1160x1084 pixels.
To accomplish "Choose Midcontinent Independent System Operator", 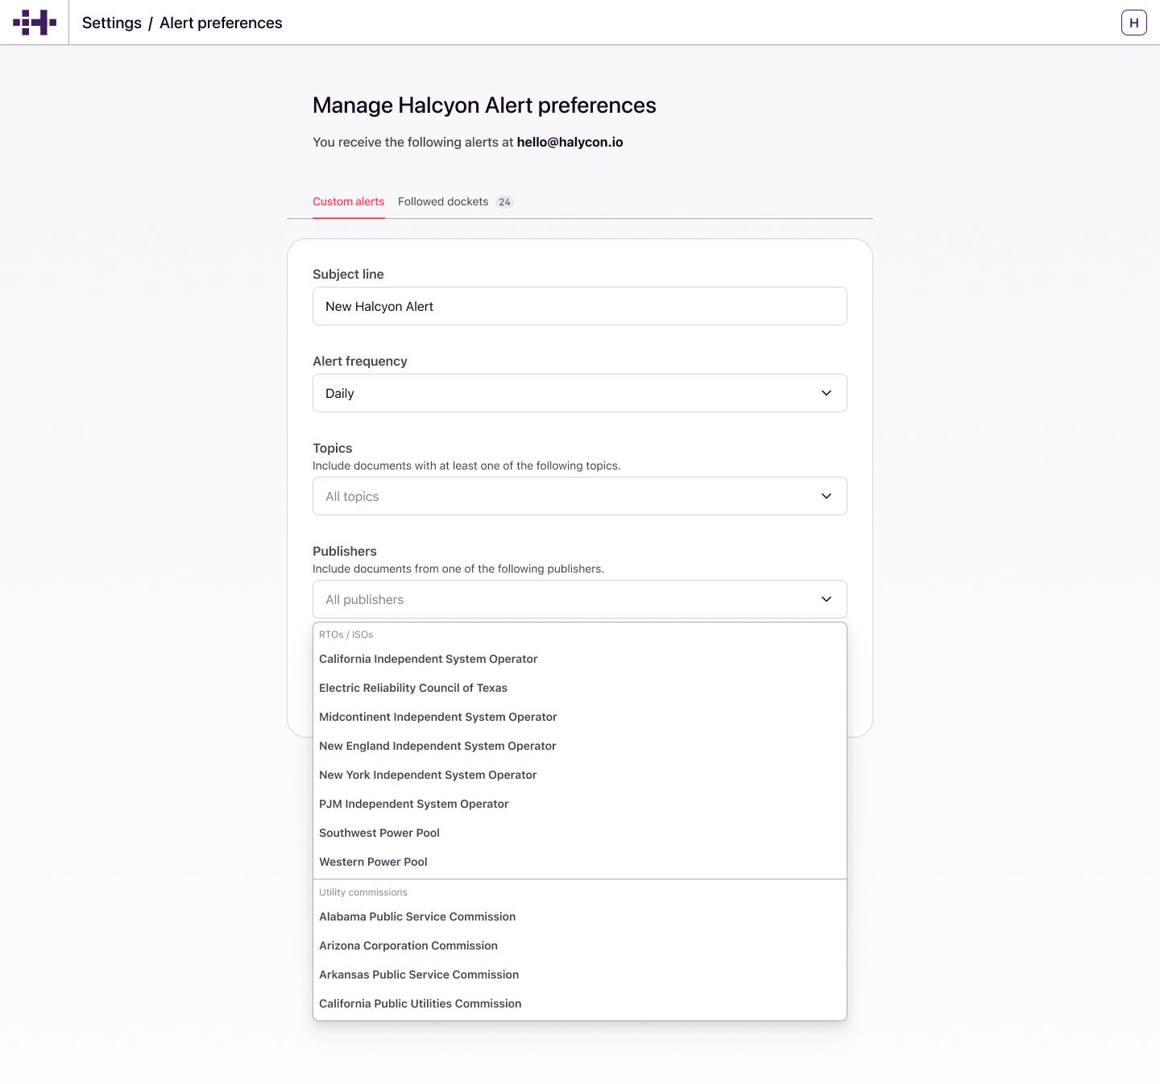I will coord(580,717).
